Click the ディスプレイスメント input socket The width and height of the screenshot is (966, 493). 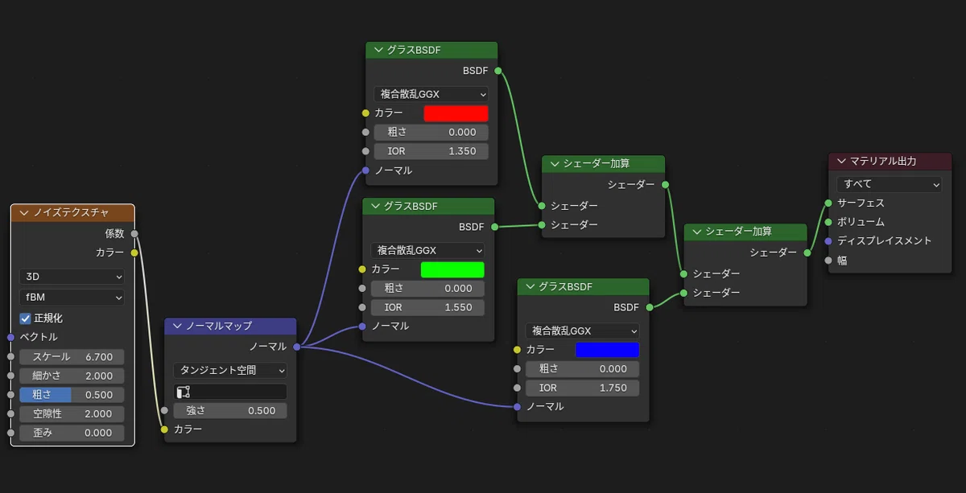click(x=828, y=240)
